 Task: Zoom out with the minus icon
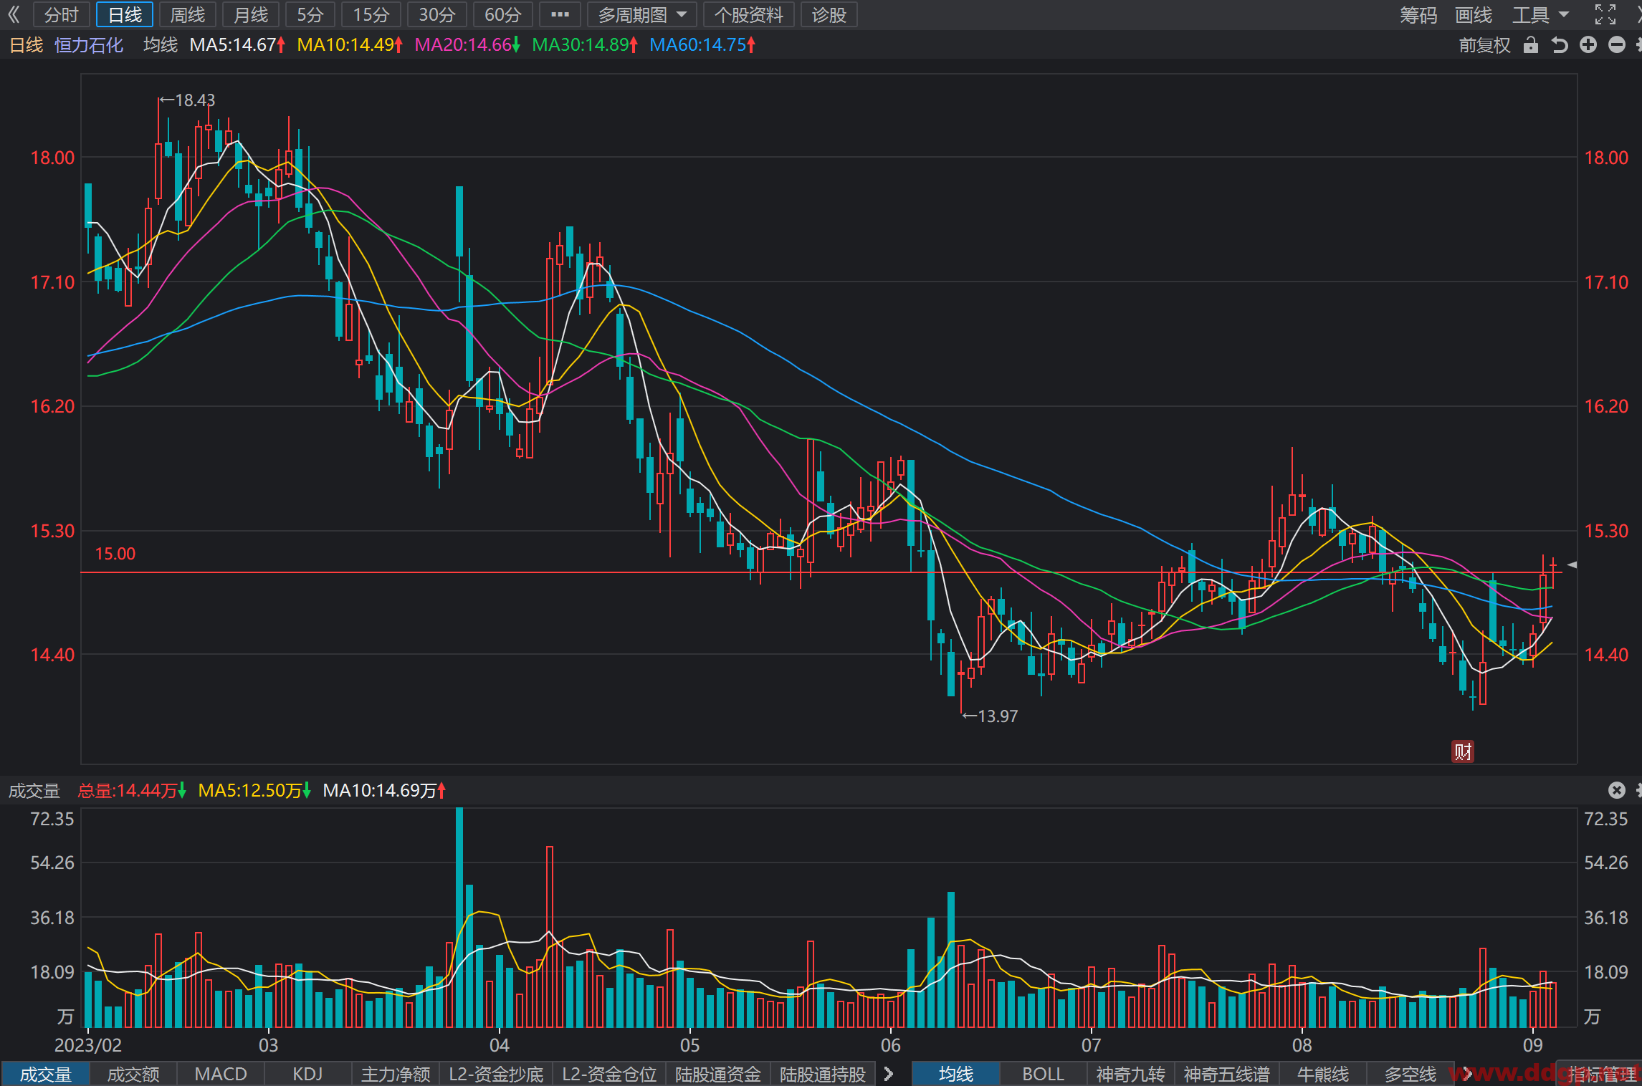[x=1617, y=45]
